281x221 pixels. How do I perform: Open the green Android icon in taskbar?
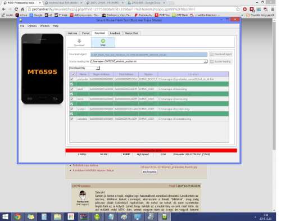point(97,217)
